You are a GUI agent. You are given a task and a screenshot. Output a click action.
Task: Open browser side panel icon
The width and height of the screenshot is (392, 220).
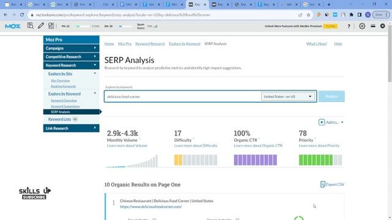[x=360, y=15]
